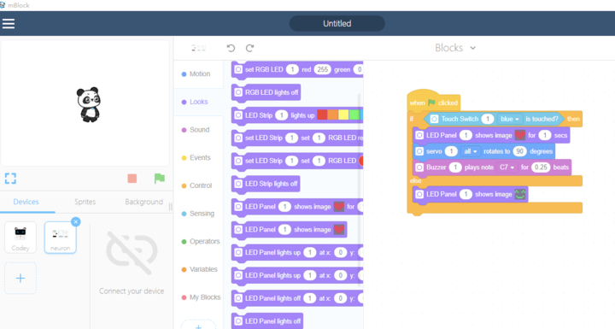Open the hamburger menu
The height and width of the screenshot is (329, 615).
9,24
